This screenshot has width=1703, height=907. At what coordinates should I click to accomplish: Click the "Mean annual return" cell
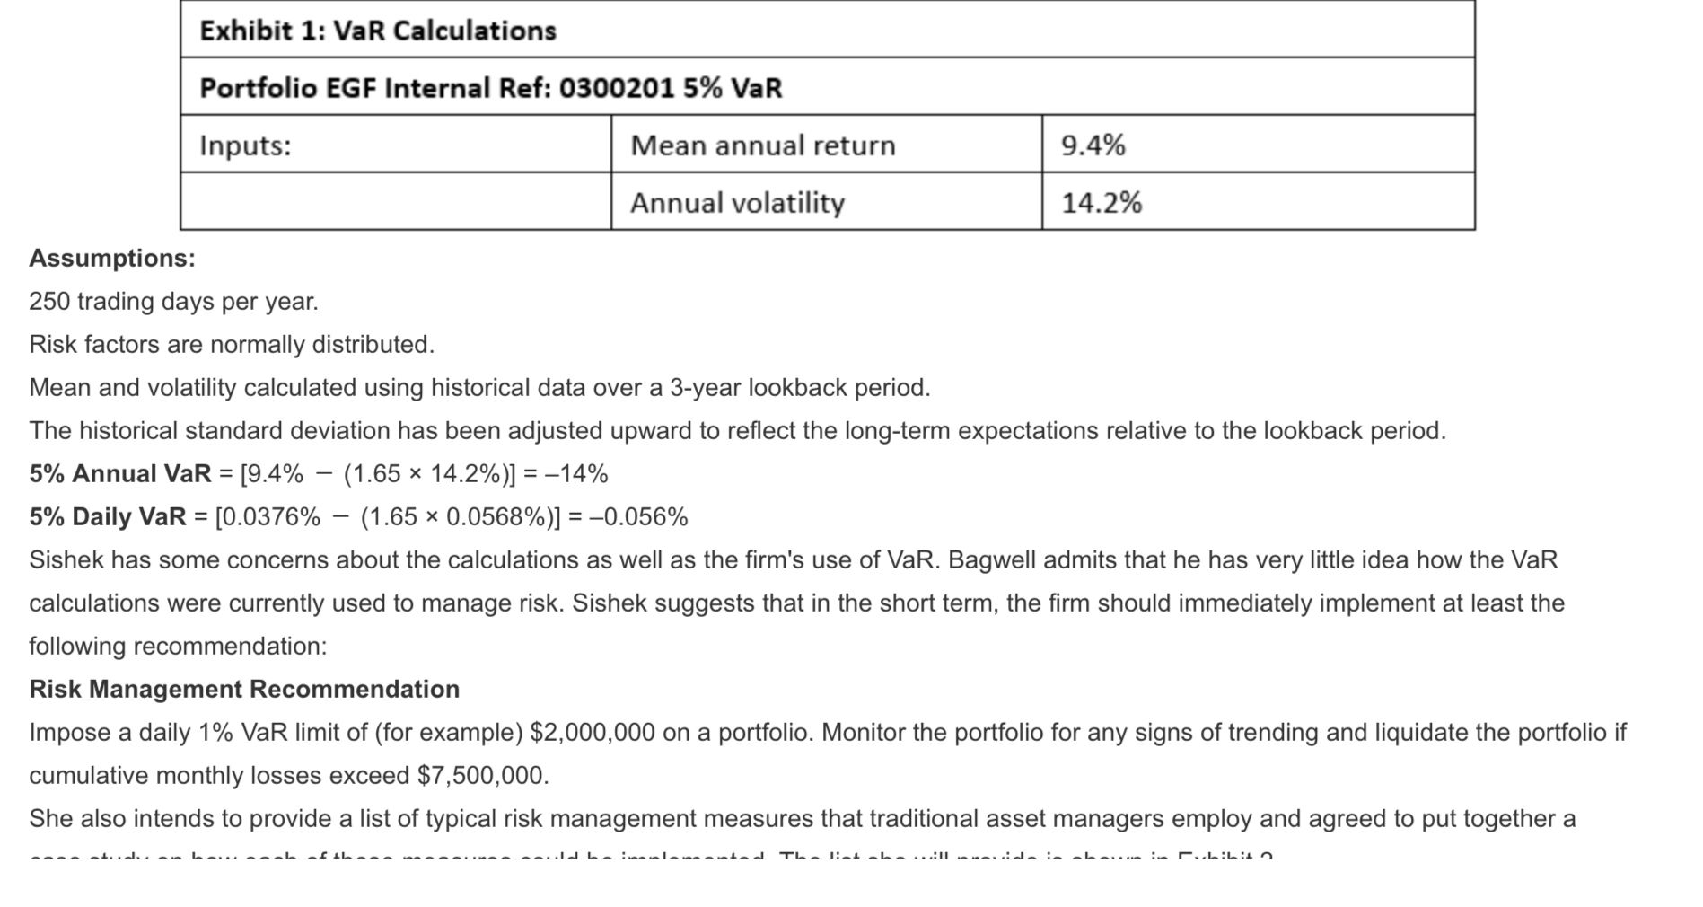[763, 145]
